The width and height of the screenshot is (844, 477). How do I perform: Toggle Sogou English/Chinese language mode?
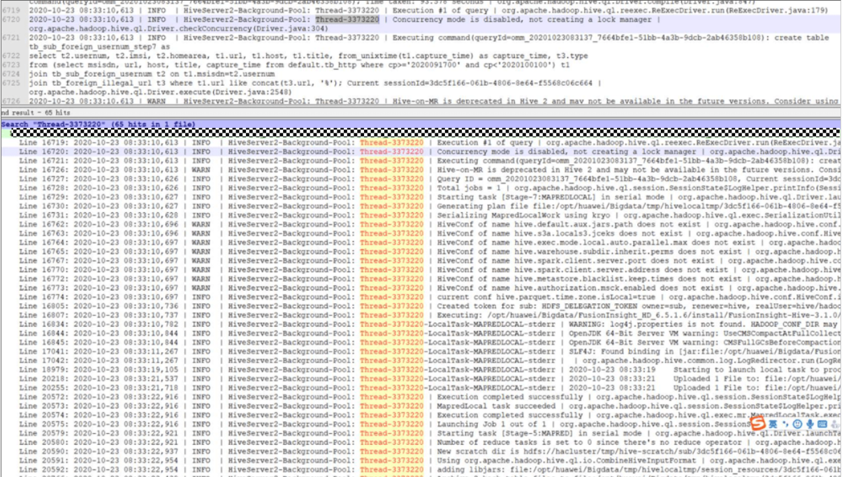point(773,424)
